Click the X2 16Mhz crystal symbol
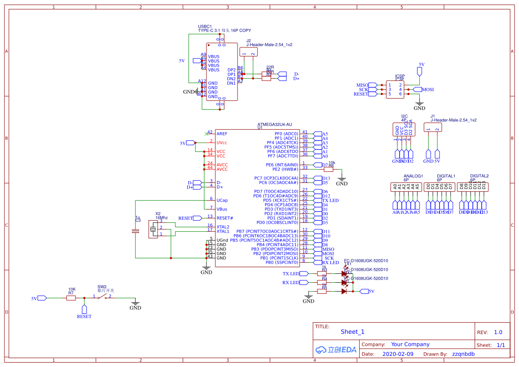This screenshot has width=519, height=367. [x=153, y=229]
